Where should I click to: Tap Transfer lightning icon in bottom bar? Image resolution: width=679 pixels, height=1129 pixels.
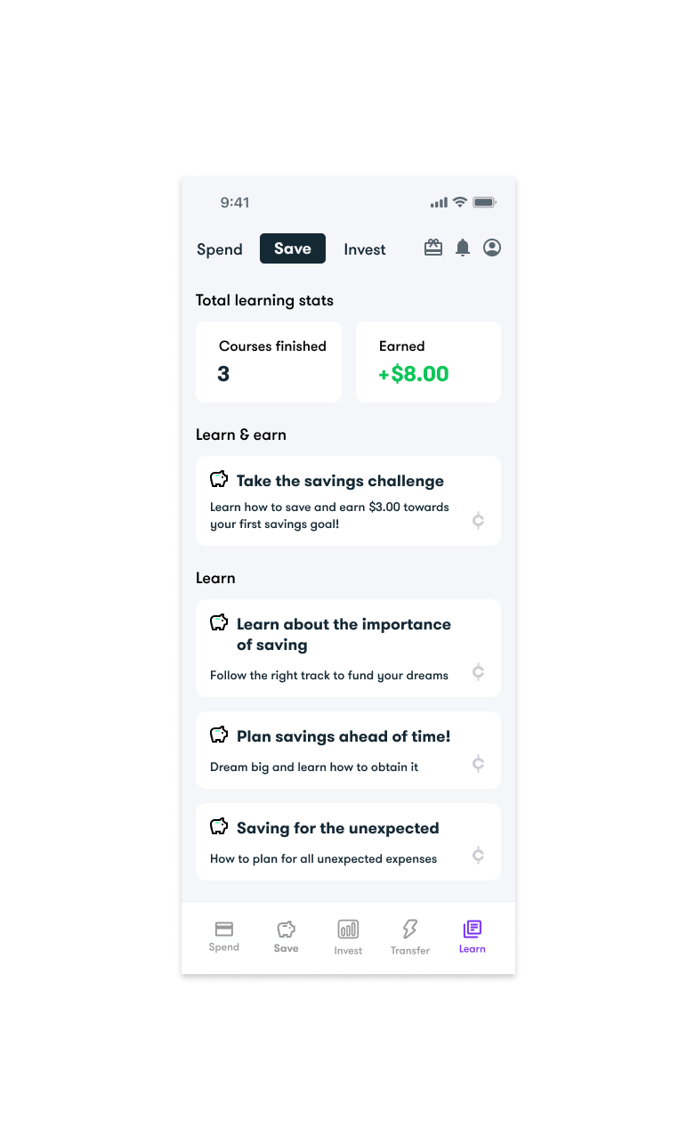(x=410, y=930)
